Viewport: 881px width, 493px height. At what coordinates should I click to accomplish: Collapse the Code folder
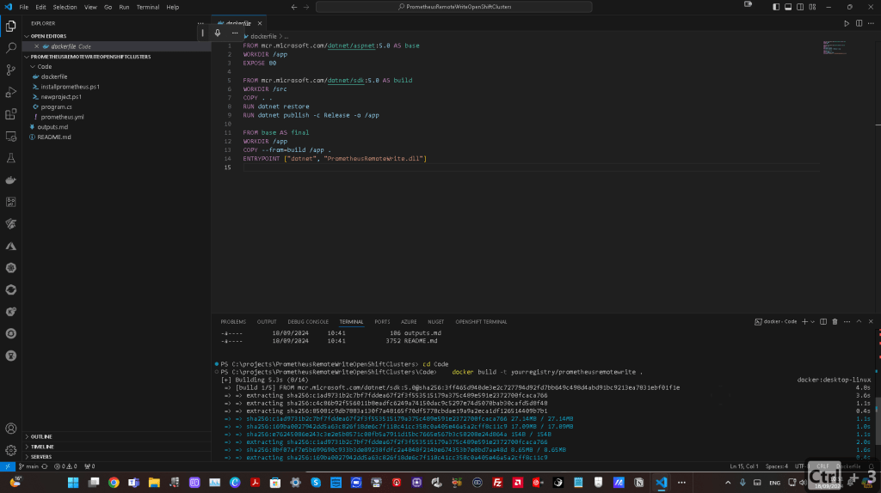(x=116, y=67)
